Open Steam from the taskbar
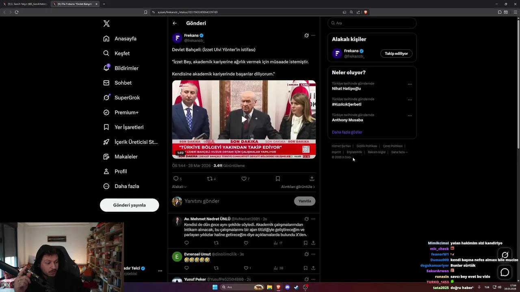Screen dimensions: 520x292 coord(297,287)
